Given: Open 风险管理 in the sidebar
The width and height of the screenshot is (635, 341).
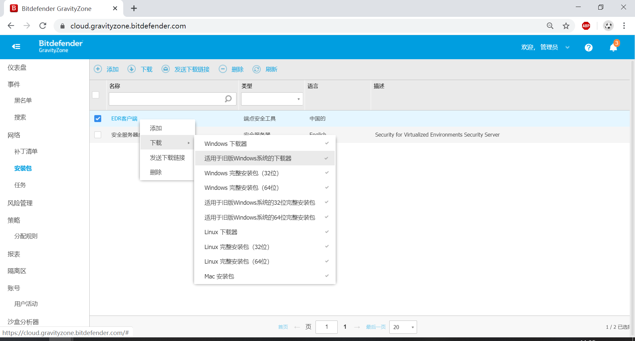Looking at the screenshot, I should (20, 203).
